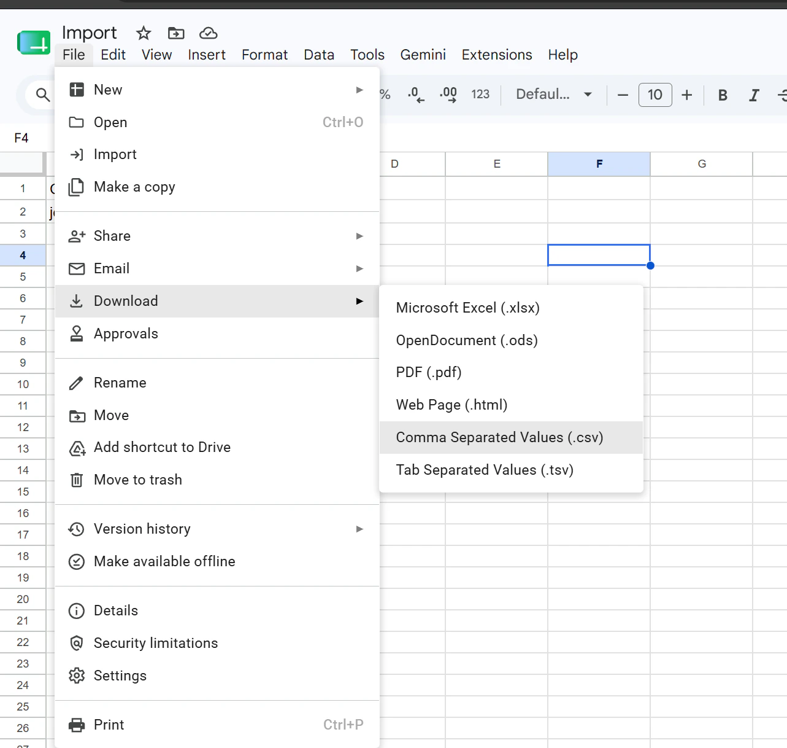Image resolution: width=787 pixels, height=748 pixels.
Task: Open Approvals from the File menu
Action: pos(217,333)
